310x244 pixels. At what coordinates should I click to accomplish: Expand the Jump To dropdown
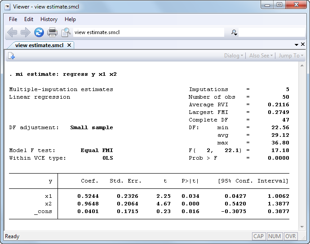(x=291, y=56)
